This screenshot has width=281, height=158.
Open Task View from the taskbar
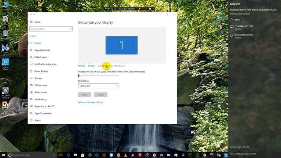pyautogui.click(x=61, y=155)
